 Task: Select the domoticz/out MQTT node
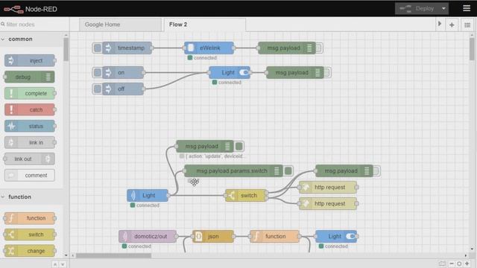pos(148,237)
